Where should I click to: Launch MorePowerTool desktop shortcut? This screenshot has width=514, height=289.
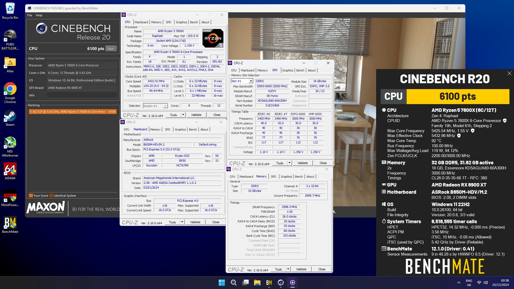10,198
